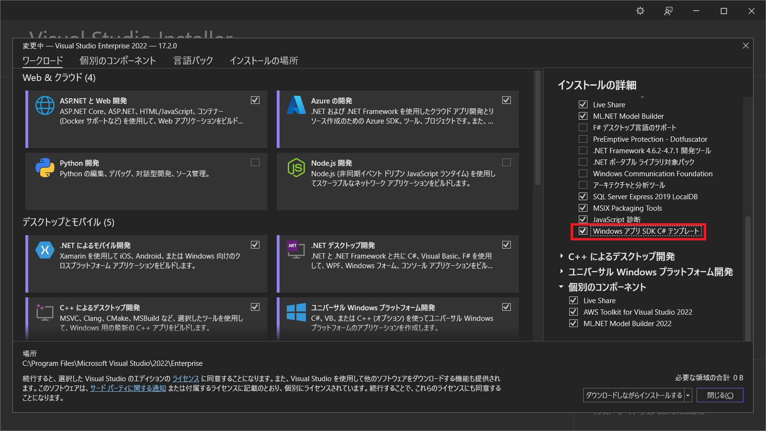Switch to 個別のコンポーネント tab
The width and height of the screenshot is (766, 431).
click(x=118, y=61)
